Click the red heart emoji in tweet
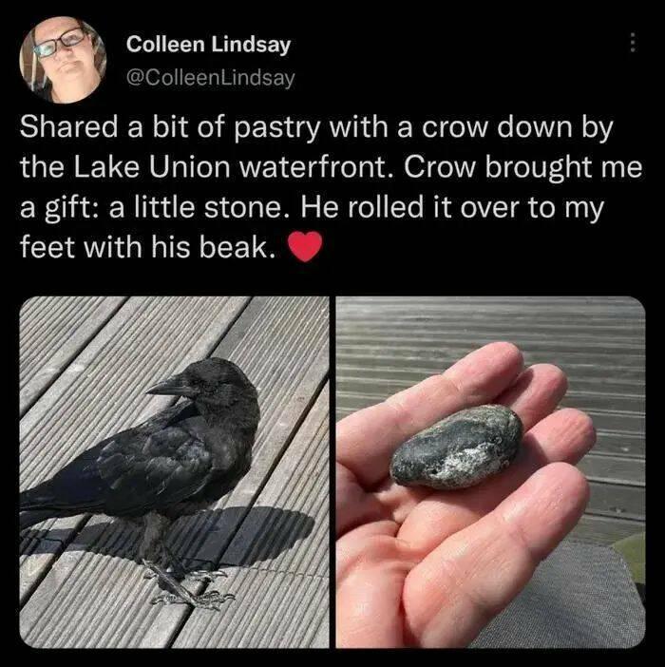Screen dimensions: 665x667 coord(305,246)
